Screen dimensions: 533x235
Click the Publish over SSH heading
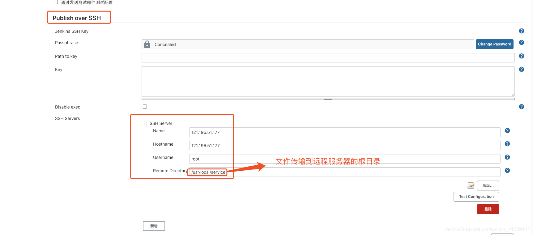click(x=77, y=18)
